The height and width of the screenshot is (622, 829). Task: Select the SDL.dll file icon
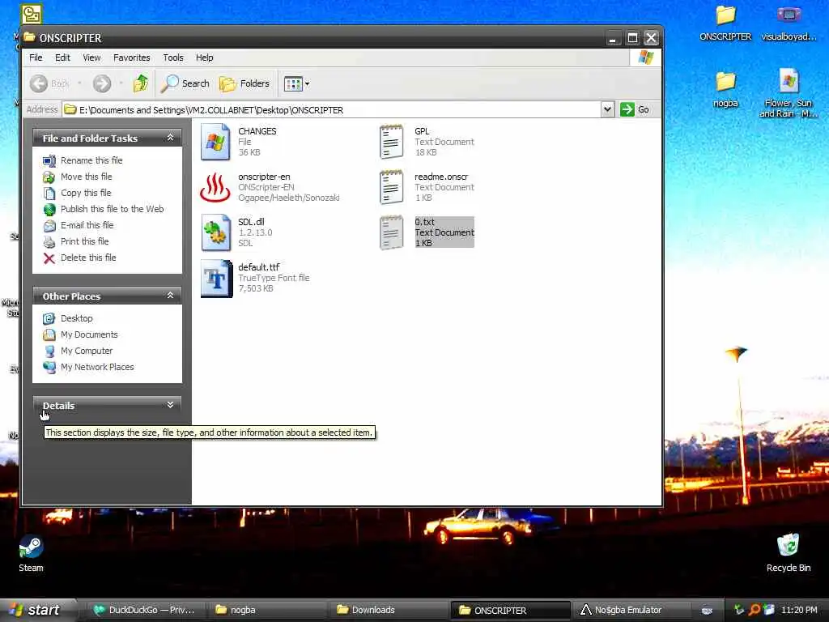tap(215, 232)
